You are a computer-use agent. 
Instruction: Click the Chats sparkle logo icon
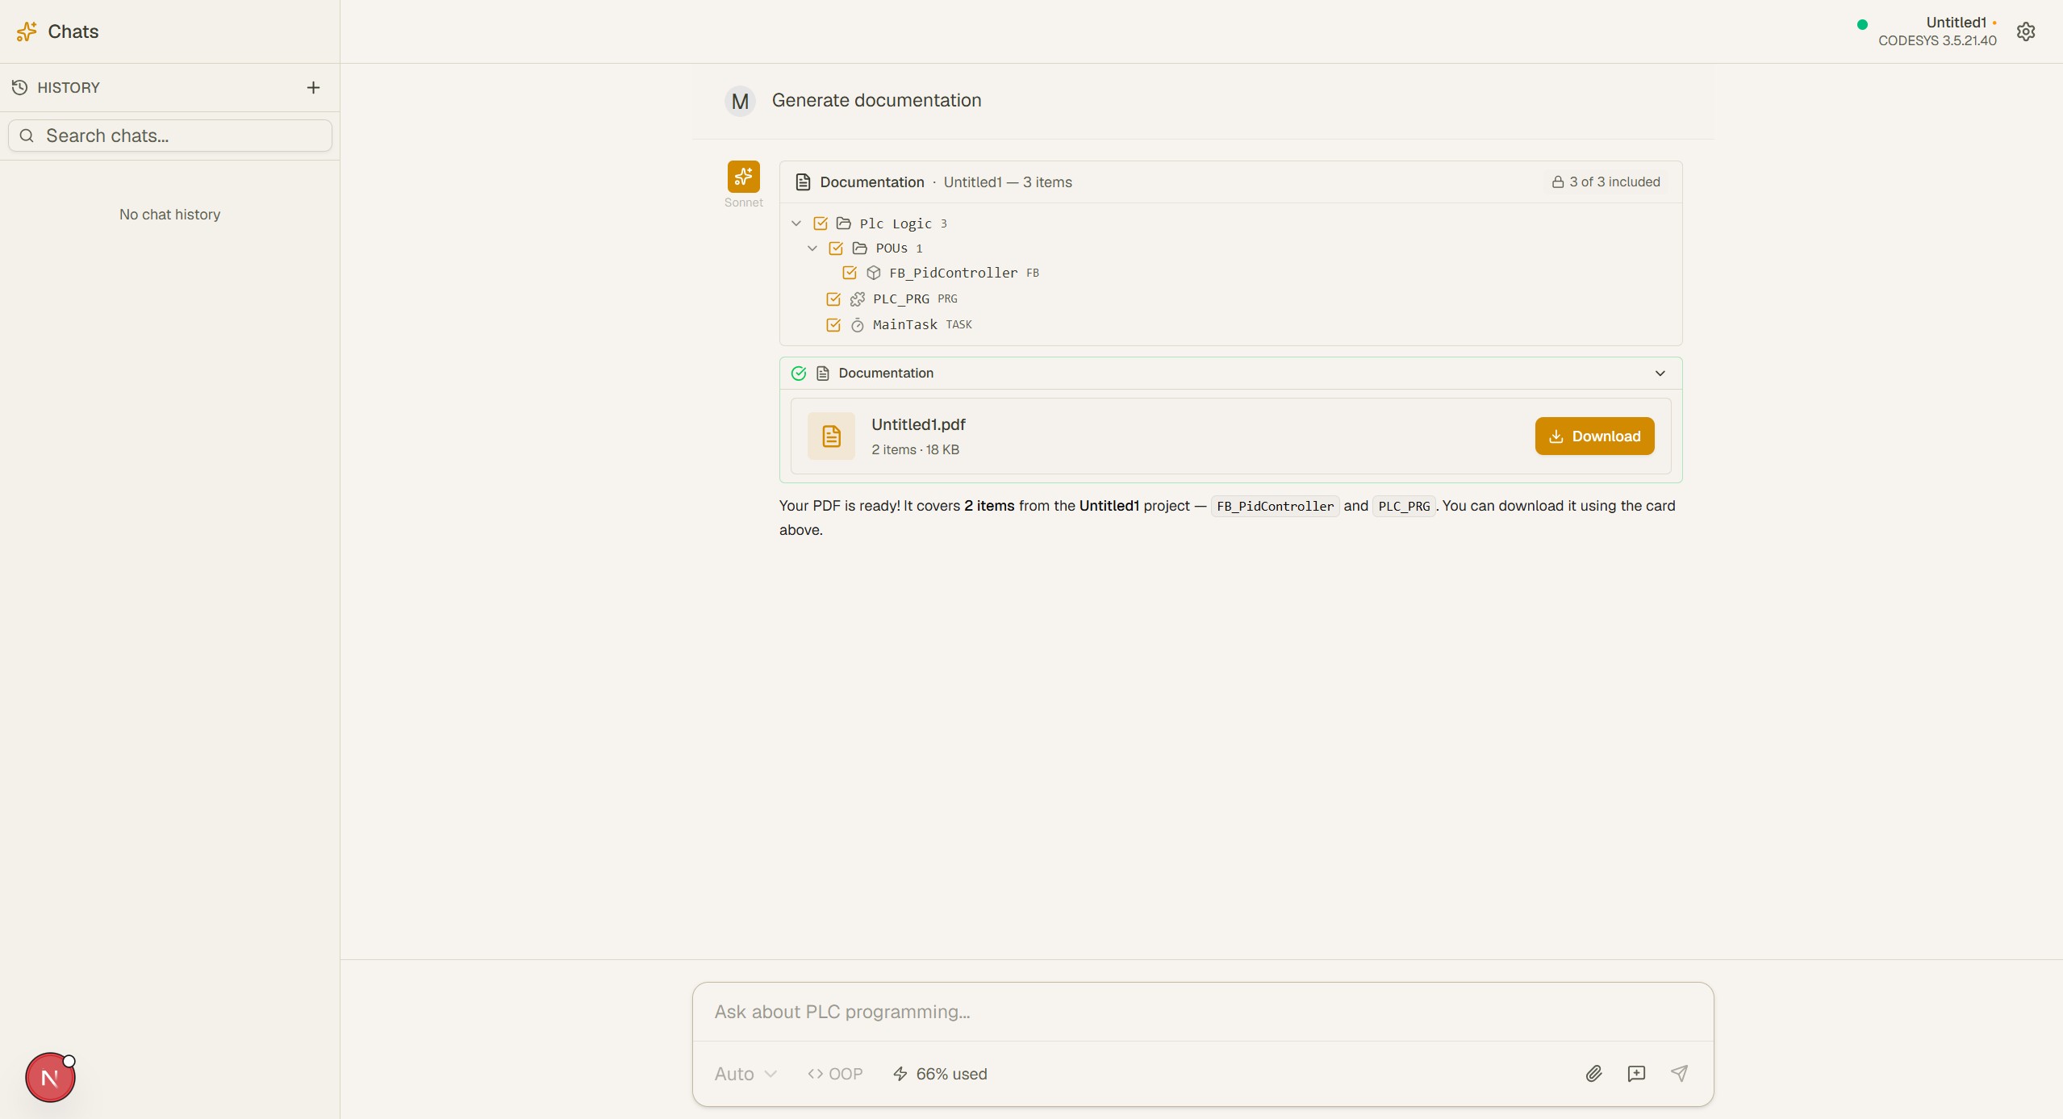[x=27, y=31]
